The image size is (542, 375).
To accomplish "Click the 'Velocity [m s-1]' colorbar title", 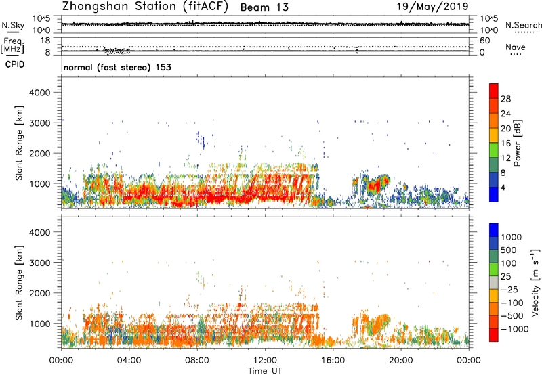I will (x=535, y=282).
